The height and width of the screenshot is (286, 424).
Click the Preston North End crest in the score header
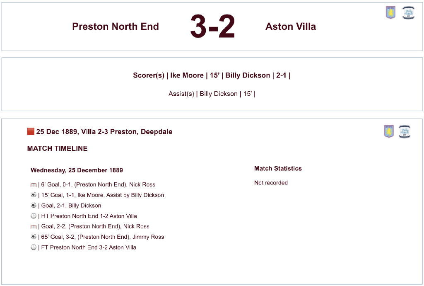(409, 13)
